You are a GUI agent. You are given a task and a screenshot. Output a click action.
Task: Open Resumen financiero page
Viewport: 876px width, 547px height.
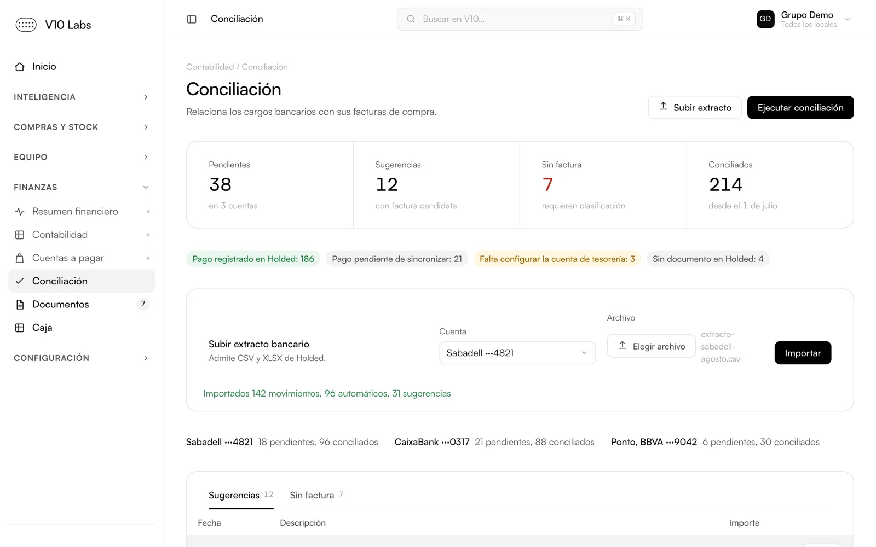(x=82, y=212)
